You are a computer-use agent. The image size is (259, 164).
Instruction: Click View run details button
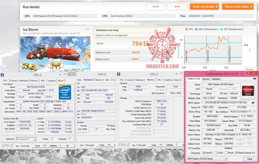click(x=204, y=6)
